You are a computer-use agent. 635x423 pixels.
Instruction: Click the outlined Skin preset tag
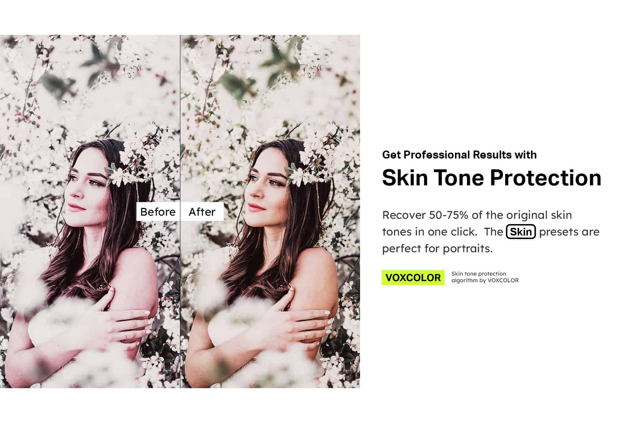click(x=521, y=232)
